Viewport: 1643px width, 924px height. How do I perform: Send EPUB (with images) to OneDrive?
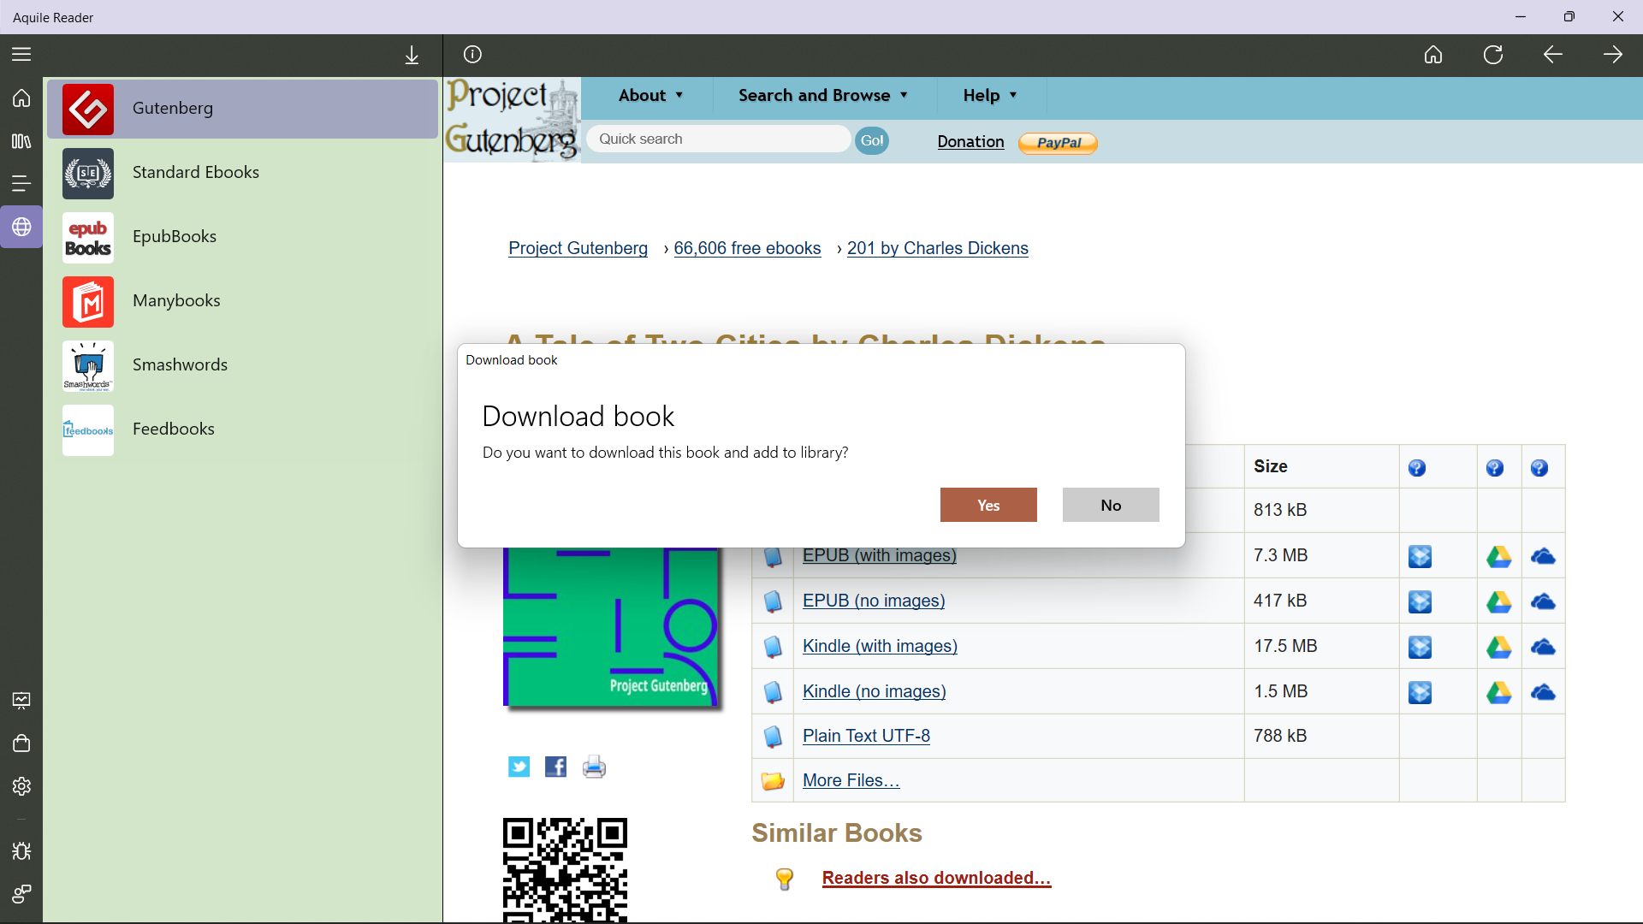tap(1543, 557)
